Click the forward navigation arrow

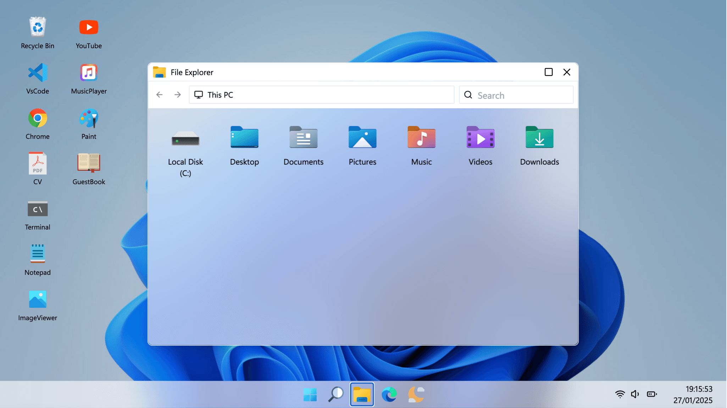(x=177, y=95)
